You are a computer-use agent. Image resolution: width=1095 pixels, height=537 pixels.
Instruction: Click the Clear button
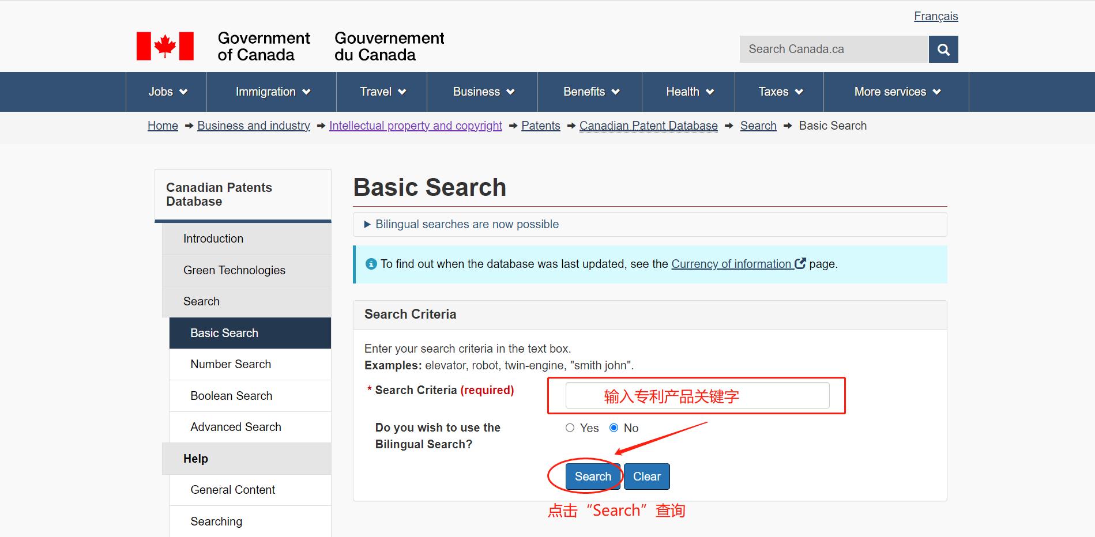click(x=647, y=477)
